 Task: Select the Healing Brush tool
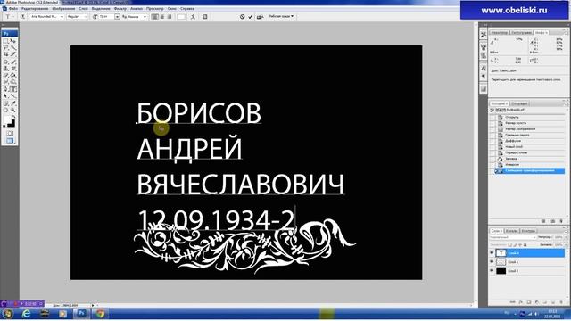pos(6,62)
